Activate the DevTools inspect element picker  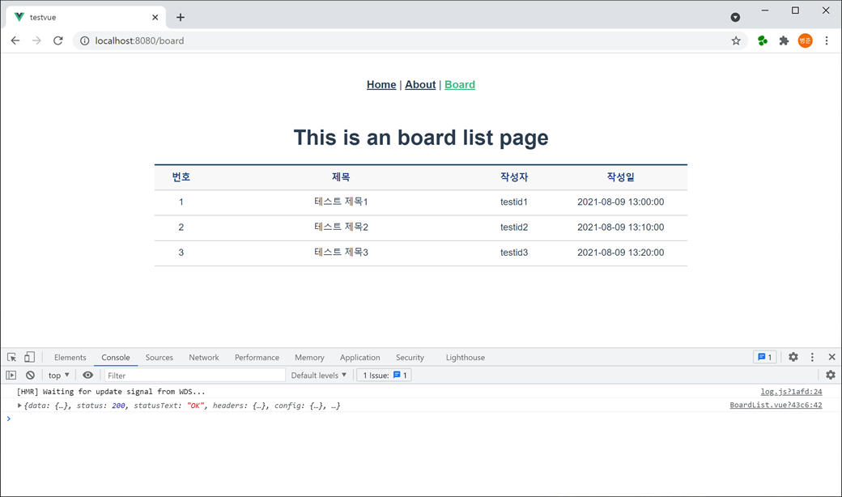point(12,358)
